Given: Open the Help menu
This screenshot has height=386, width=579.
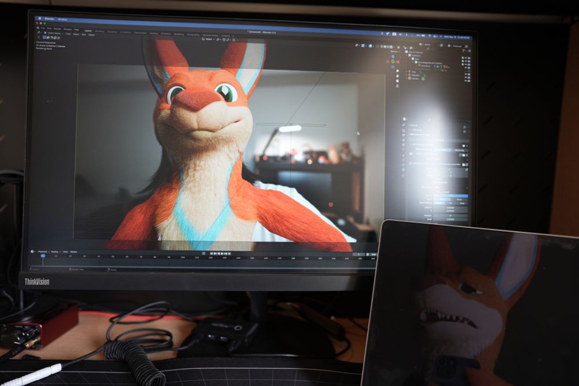Looking at the screenshot, I should (x=76, y=29).
